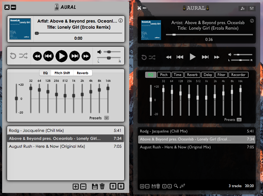Add tracks to the light window playlist
263x196 pixels.
76,187
